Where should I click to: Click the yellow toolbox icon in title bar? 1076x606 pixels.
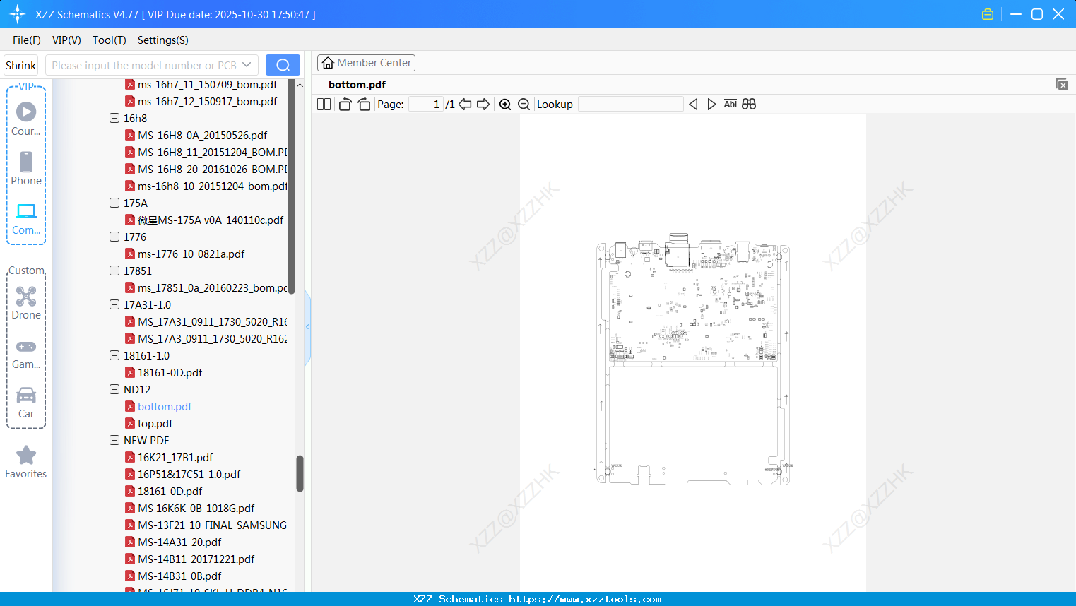[988, 14]
